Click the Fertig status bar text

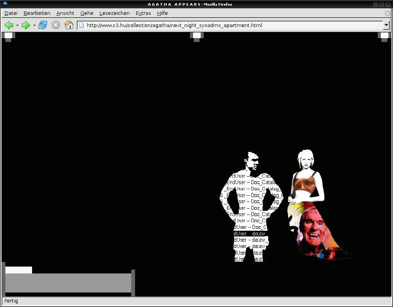pos(11,301)
